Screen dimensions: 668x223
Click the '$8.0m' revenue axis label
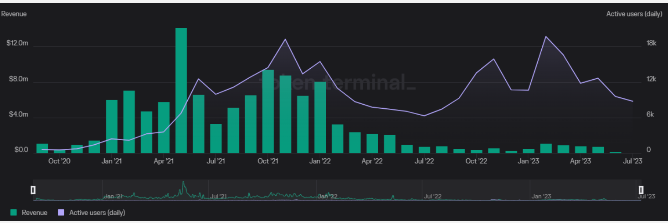click(x=19, y=79)
